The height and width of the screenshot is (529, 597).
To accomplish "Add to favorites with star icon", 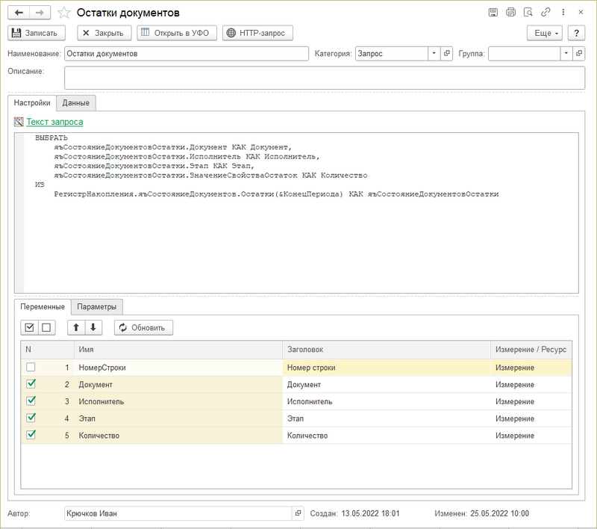I will click(x=64, y=13).
